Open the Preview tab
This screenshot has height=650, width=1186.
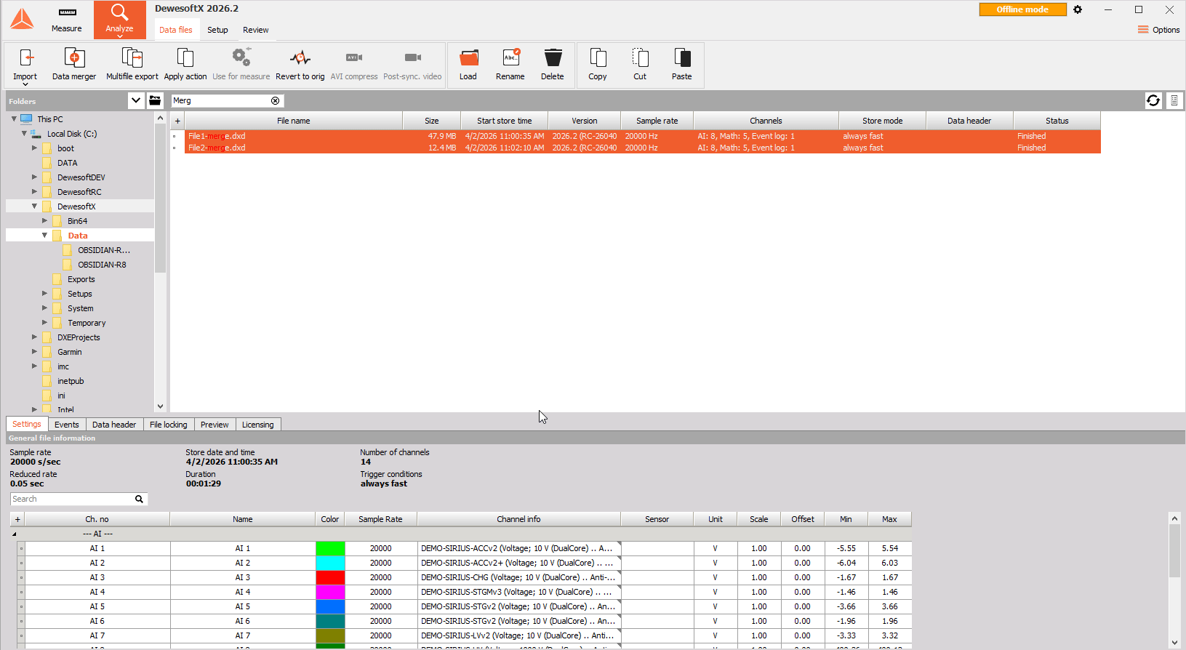tap(215, 425)
